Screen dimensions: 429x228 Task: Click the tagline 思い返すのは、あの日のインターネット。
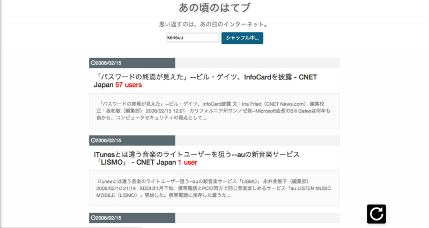(x=214, y=24)
